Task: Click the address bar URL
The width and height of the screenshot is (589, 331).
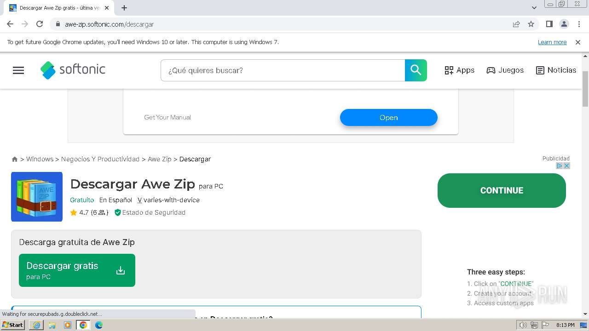Action: [109, 24]
